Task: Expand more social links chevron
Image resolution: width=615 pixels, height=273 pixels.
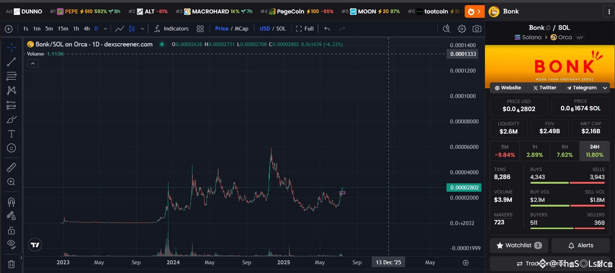Action: tap(605, 88)
